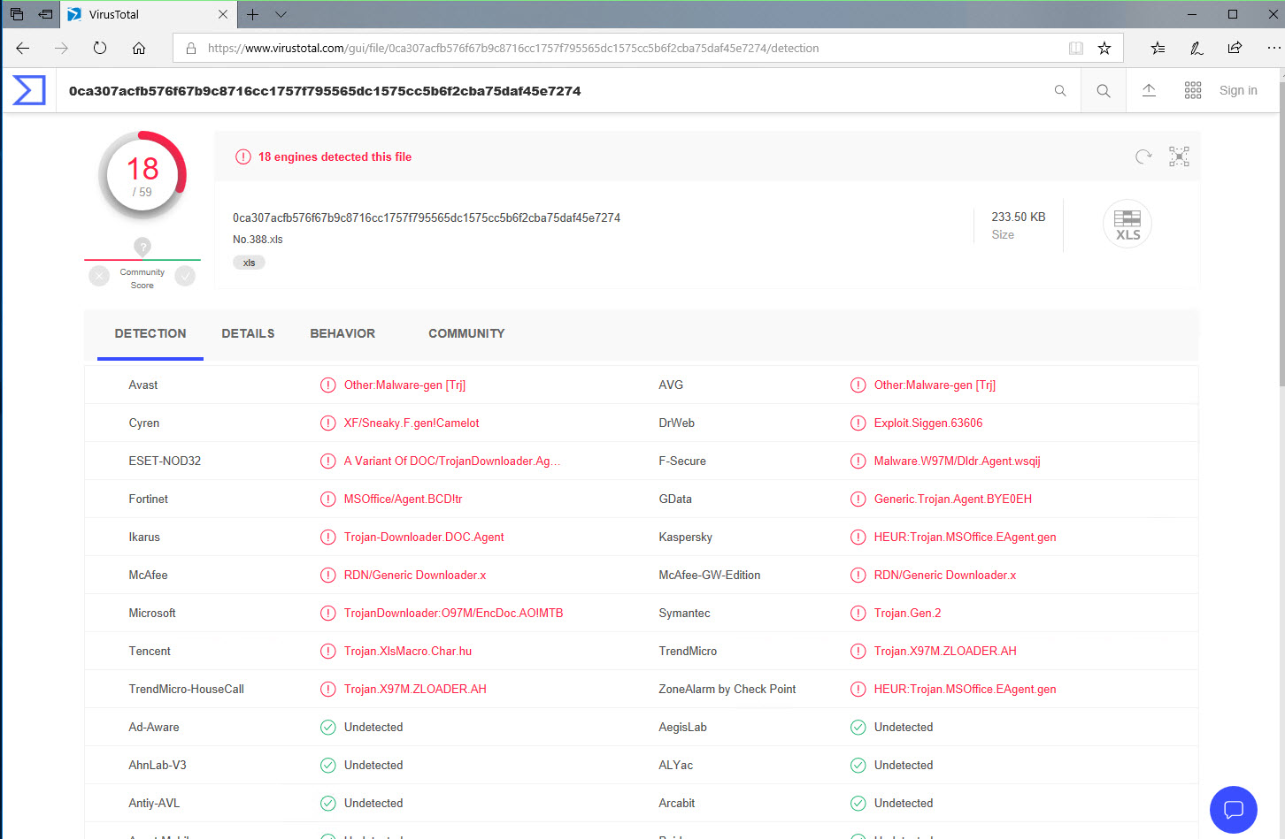
Task: Click Microsoft TrojanDownloader:O97M/EncDoc.AO!MTB result
Action: 453,613
